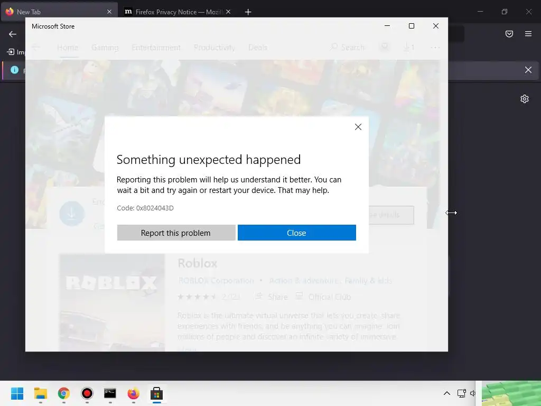
Task: Click the Roblox app thumbnail image
Action: point(112,303)
